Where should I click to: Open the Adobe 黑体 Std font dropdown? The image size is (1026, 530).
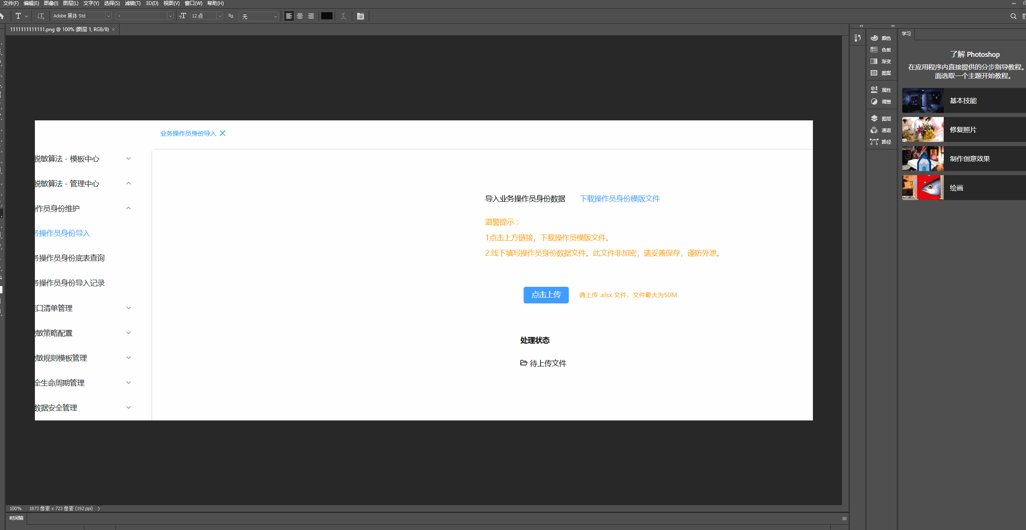[x=108, y=16]
